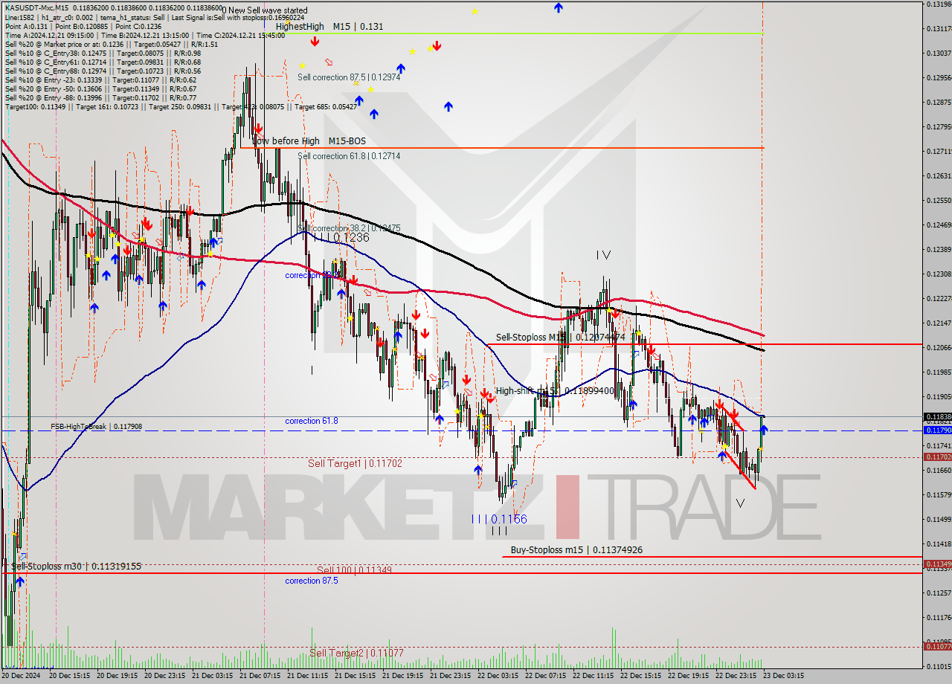Click the 'Sell 100 | 0.11349' label
The image size is (952, 684).
355,570
